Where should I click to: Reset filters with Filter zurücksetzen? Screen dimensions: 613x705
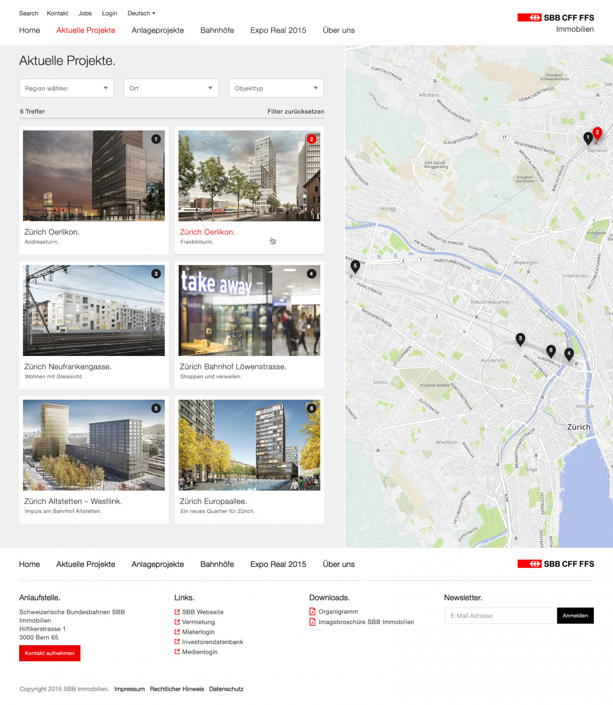295,112
